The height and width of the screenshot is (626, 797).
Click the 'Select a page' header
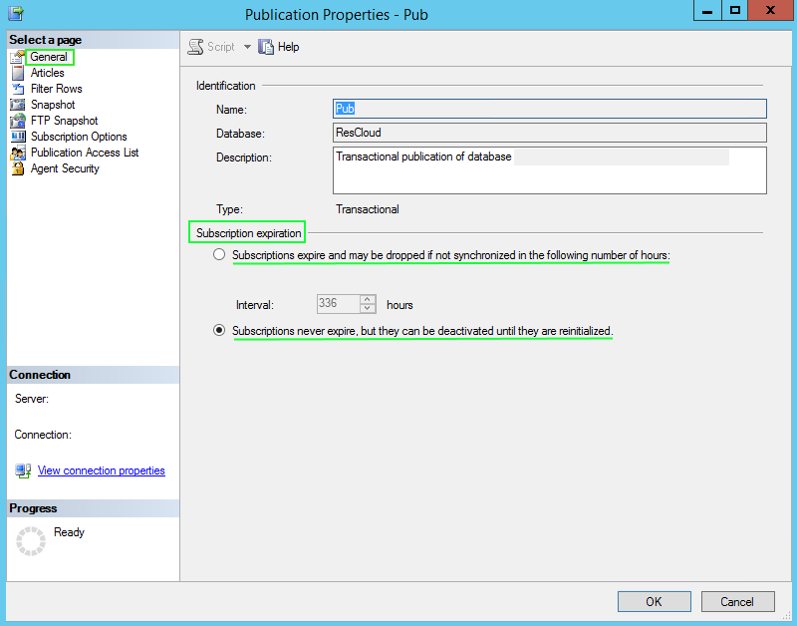click(45, 40)
